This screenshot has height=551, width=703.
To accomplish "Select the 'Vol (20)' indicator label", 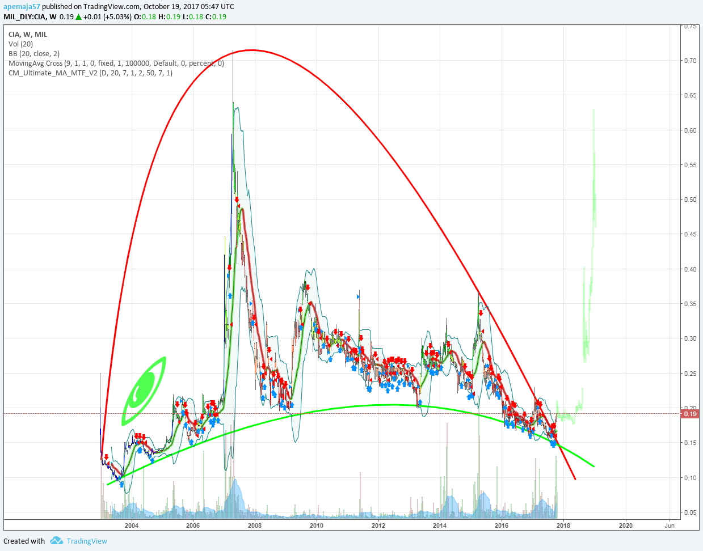I will click(20, 44).
